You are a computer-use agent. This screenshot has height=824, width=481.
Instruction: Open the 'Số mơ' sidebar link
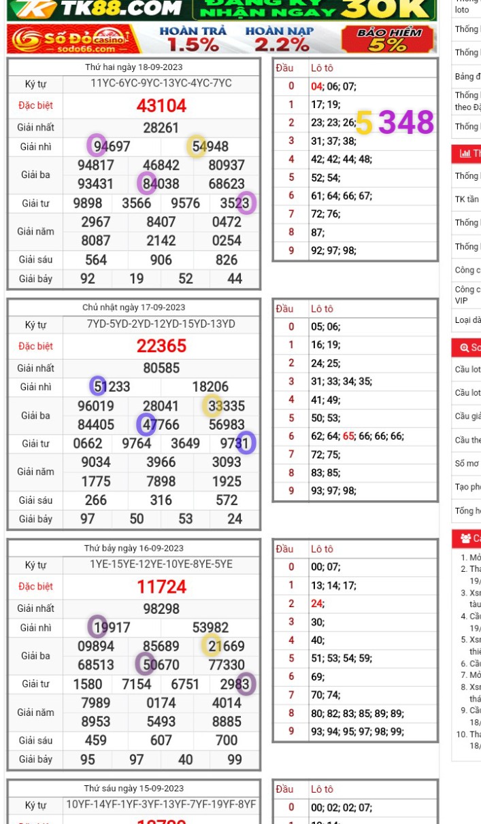coord(467,464)
